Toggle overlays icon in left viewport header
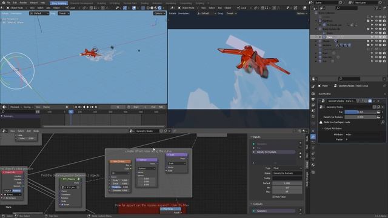This screenshot has width=388, height=218. click(134, 8)
